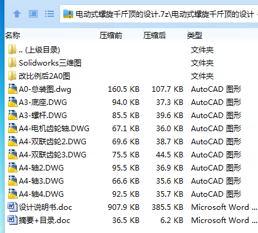This screenshot has height=233, width=258.
Task: Click AutoCAD icon of A4-轴4.DWG
Action: click(13, 194)
